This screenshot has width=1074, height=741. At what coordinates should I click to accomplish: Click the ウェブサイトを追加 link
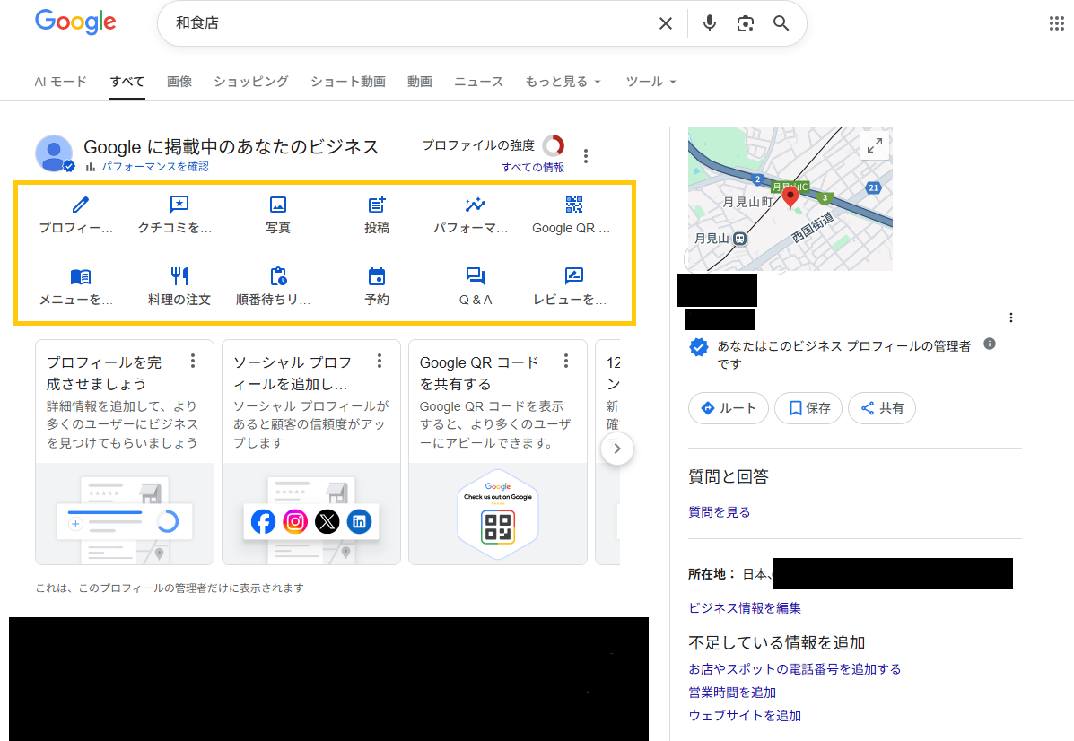pyautogui.click(x=745, y=716)
